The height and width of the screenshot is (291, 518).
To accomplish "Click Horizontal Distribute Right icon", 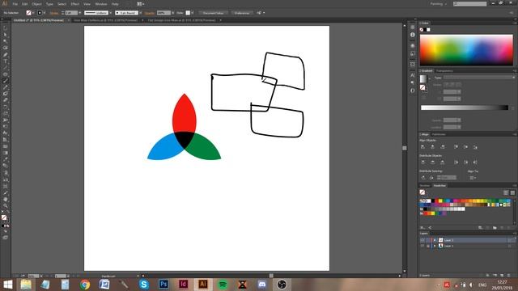I will tap(475, 162).
